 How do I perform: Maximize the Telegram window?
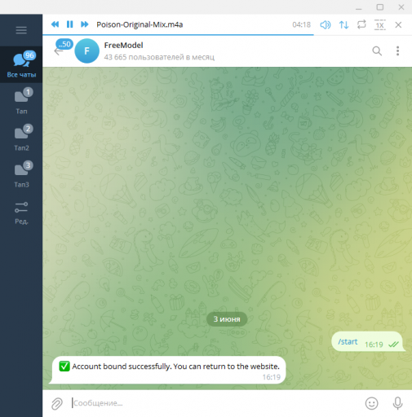tap(380, 7)
